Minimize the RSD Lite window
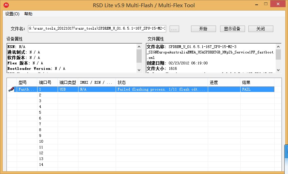This screenshot has width=288, height=174. pyautogui.click(x=257, y=4)
